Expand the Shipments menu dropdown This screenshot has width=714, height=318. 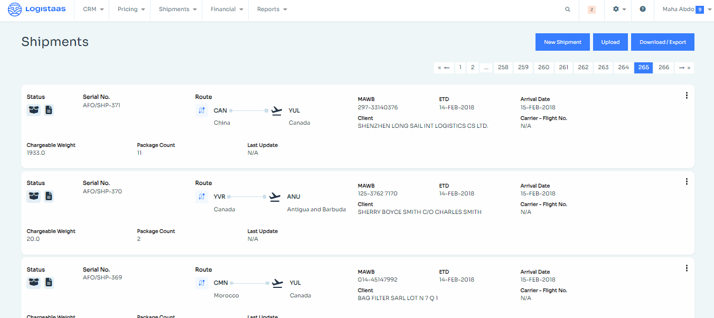coord(177,9)
